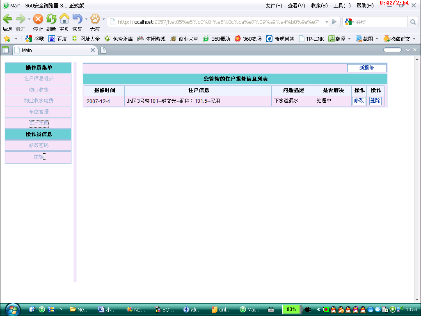Click the taskbar clock 13:56

[x=412, y=309]
